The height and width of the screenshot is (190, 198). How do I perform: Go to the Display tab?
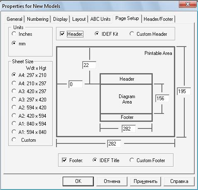click(60, 19)
